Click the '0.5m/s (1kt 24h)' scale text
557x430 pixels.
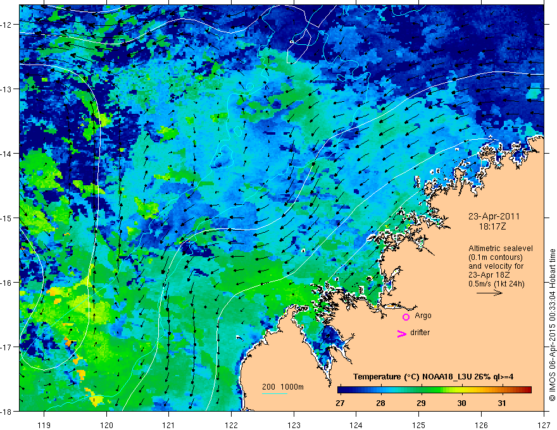[x=496, y=284]
